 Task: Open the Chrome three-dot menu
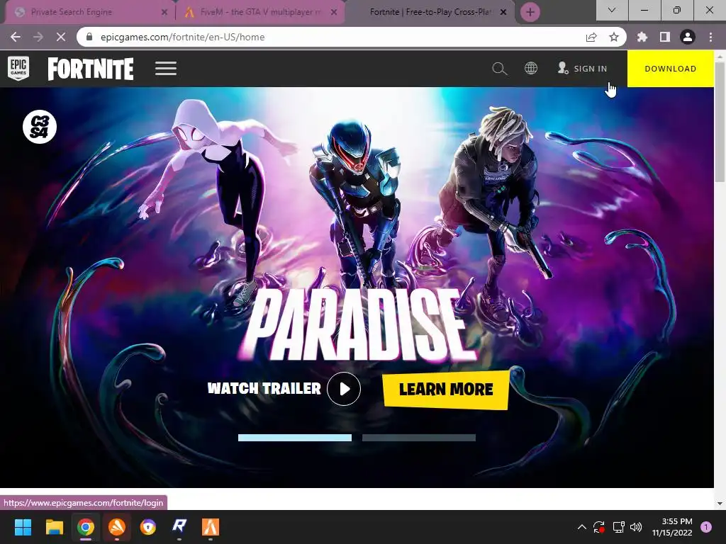click(x=710, y=37)
